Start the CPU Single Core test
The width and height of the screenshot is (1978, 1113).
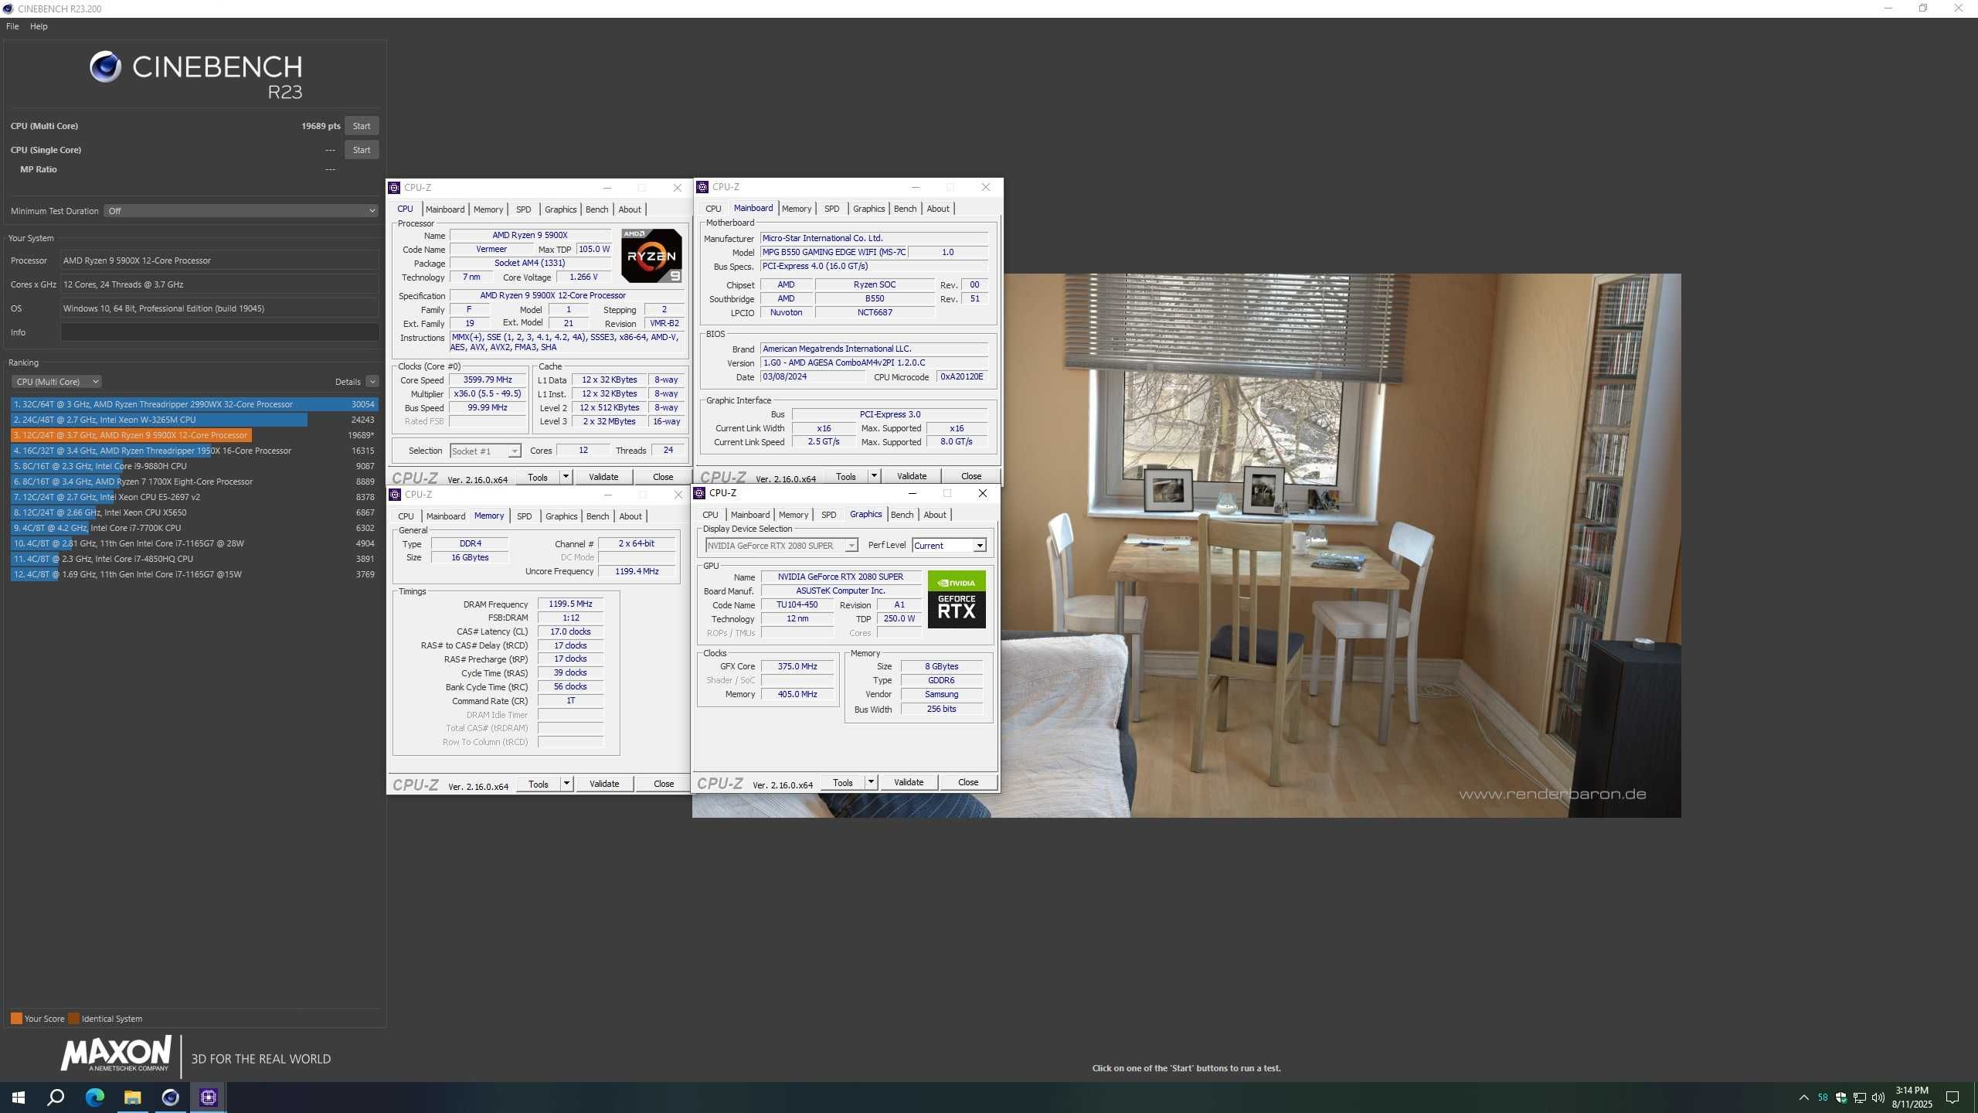point(362,150)
